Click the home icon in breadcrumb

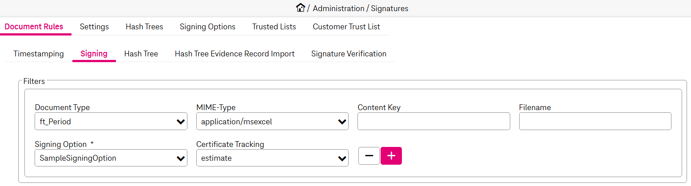[301, 8]
